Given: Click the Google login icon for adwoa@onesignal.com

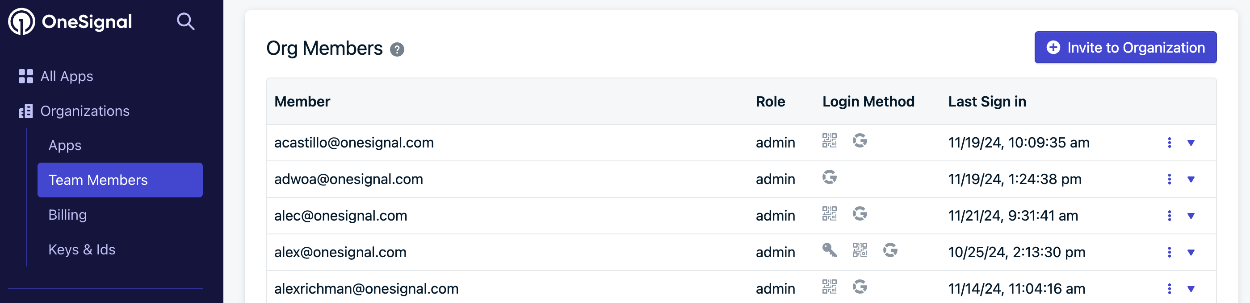Looking at the screenshot, I should [829, 177].
